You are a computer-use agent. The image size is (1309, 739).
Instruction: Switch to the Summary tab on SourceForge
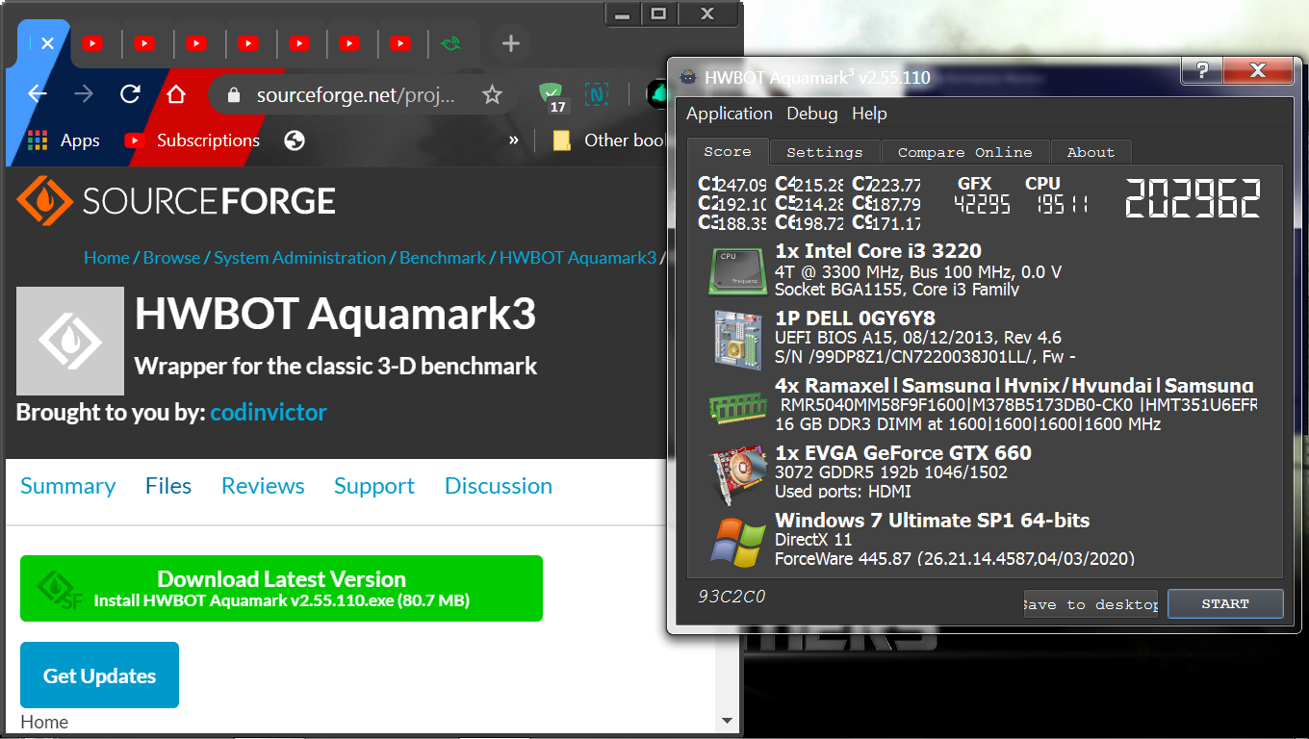tap(67, 486)
